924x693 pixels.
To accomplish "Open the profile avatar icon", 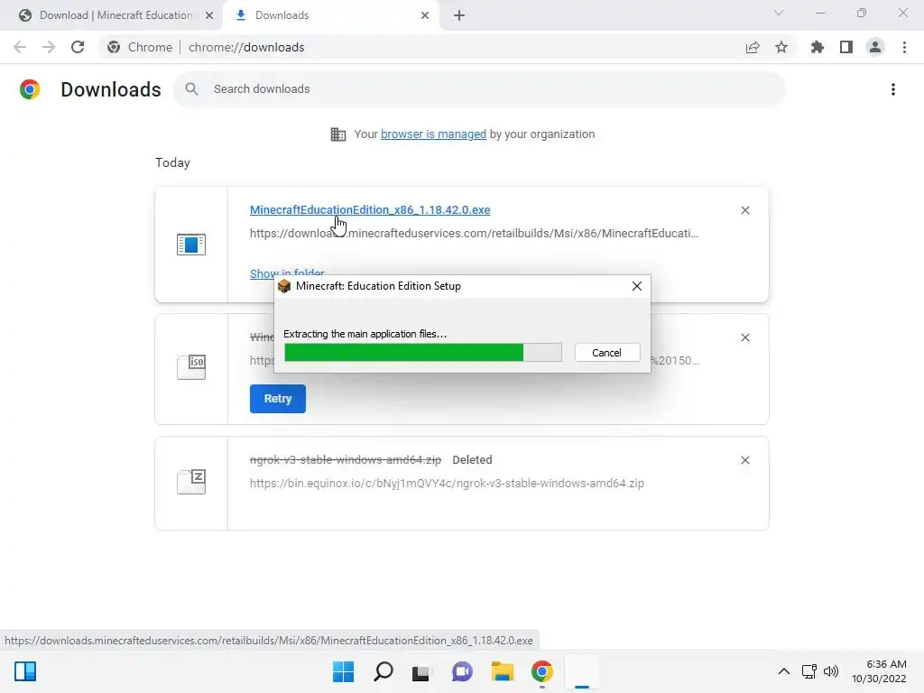I will click(875, 47).
